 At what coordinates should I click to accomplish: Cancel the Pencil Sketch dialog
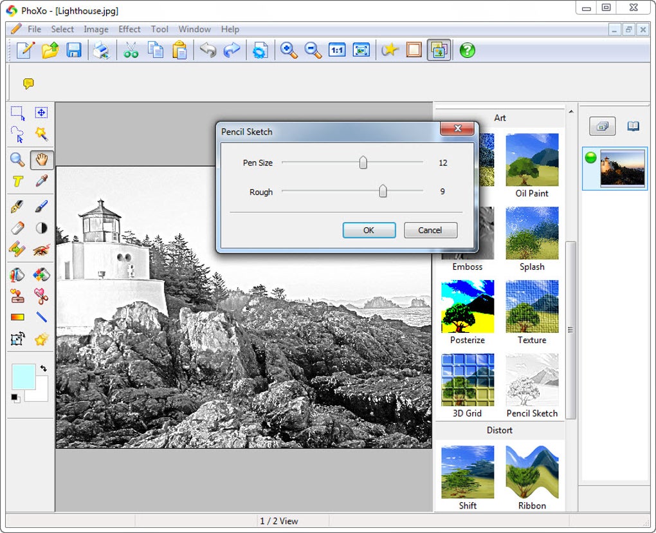[x=430, y=230]
